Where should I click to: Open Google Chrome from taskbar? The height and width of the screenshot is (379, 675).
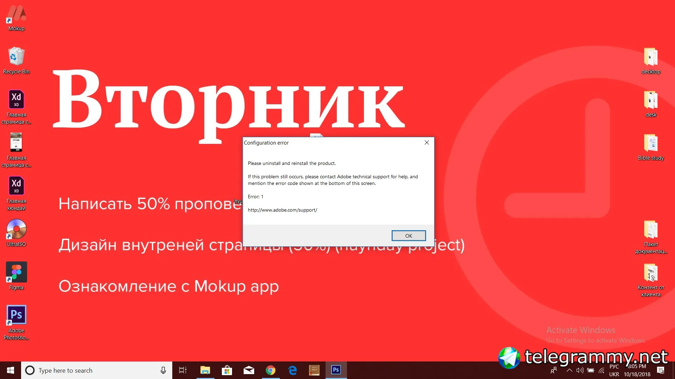(270, 370)
